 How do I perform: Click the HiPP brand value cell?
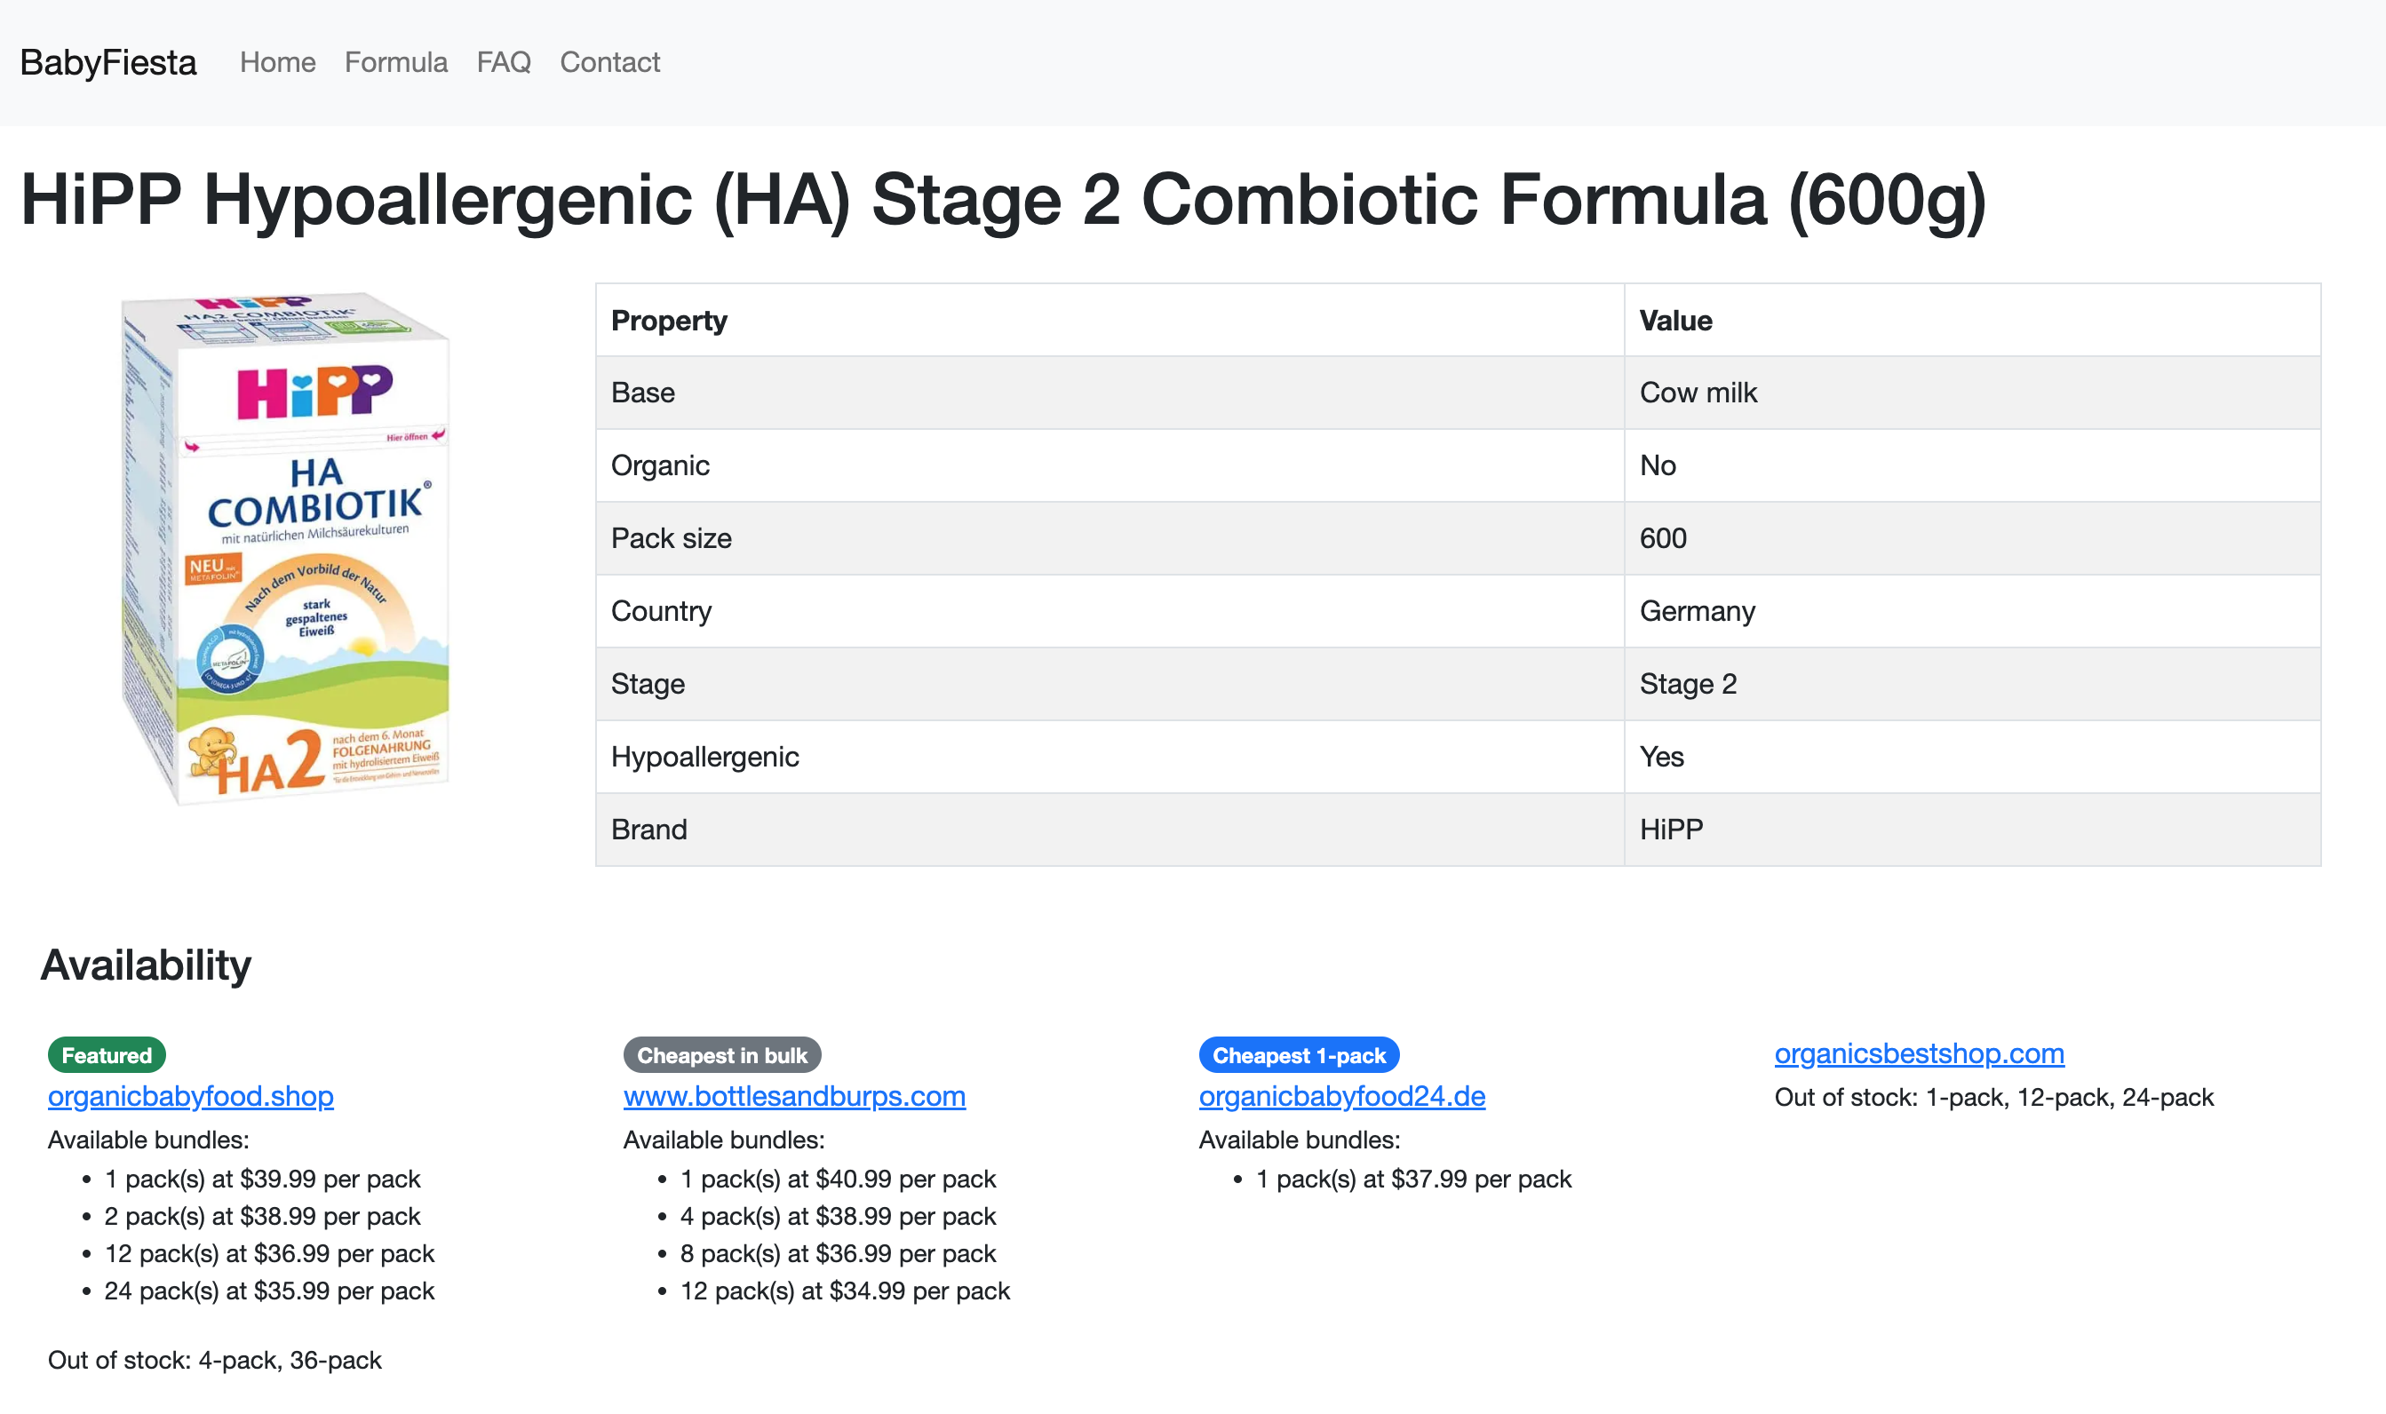[x=1972, y=829]
